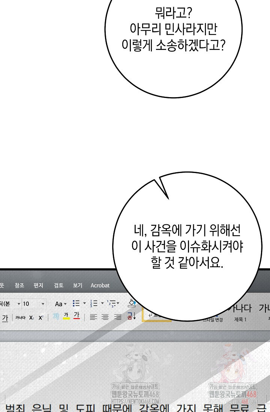Toggle subscript formatting
Viewport: 270px width, 412px height.
(31, 317)
